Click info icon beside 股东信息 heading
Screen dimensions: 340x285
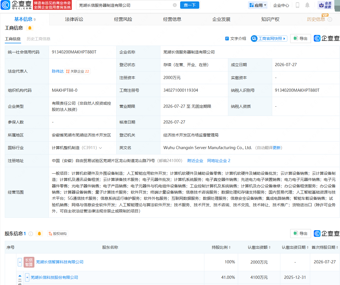click(x=31, y=234)
